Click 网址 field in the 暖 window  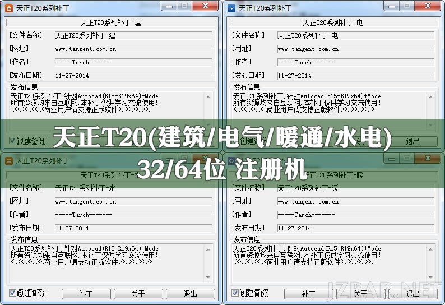[x=356, y=201]
